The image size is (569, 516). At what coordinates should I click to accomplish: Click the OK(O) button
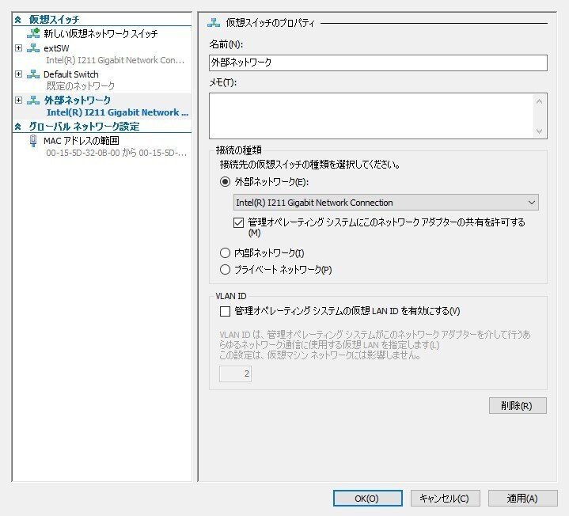(368, 499)
